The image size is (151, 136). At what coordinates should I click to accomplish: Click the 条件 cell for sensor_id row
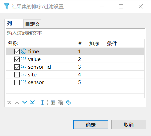click(x=125, y=67)
